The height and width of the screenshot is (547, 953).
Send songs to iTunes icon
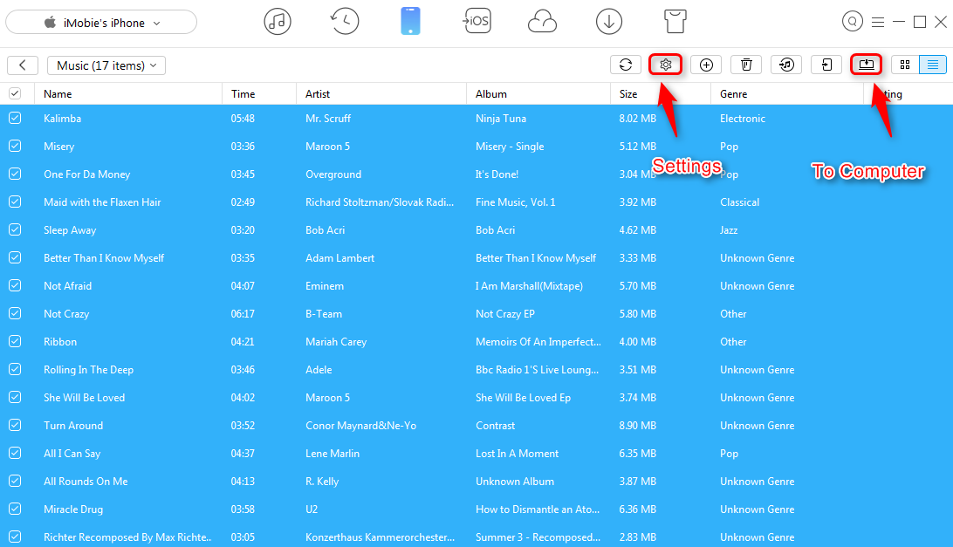(x=786, y=65)
